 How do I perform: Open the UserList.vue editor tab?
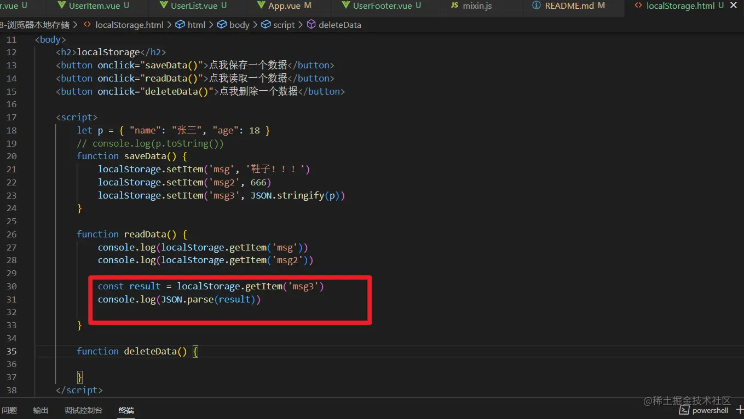(194, 6)
